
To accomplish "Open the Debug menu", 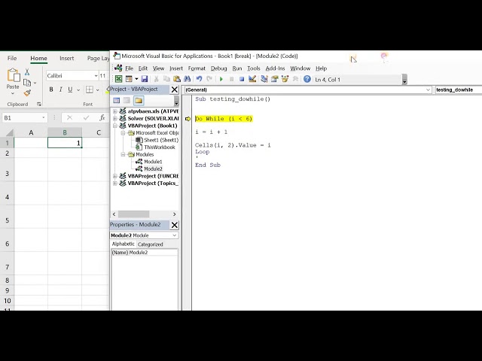I will point(219,68).
